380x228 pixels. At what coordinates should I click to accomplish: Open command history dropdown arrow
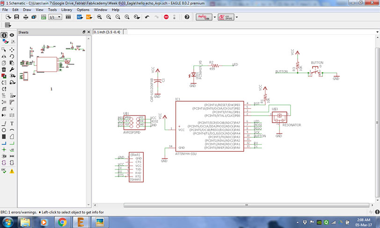point(378,32)
